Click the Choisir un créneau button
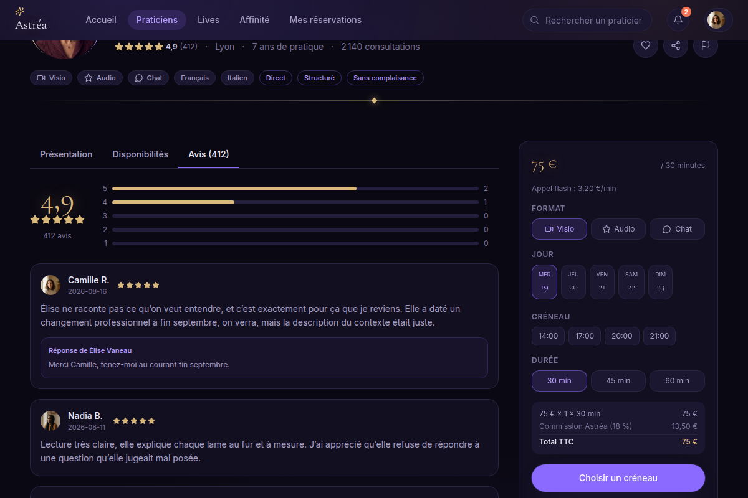 point(618,478)
